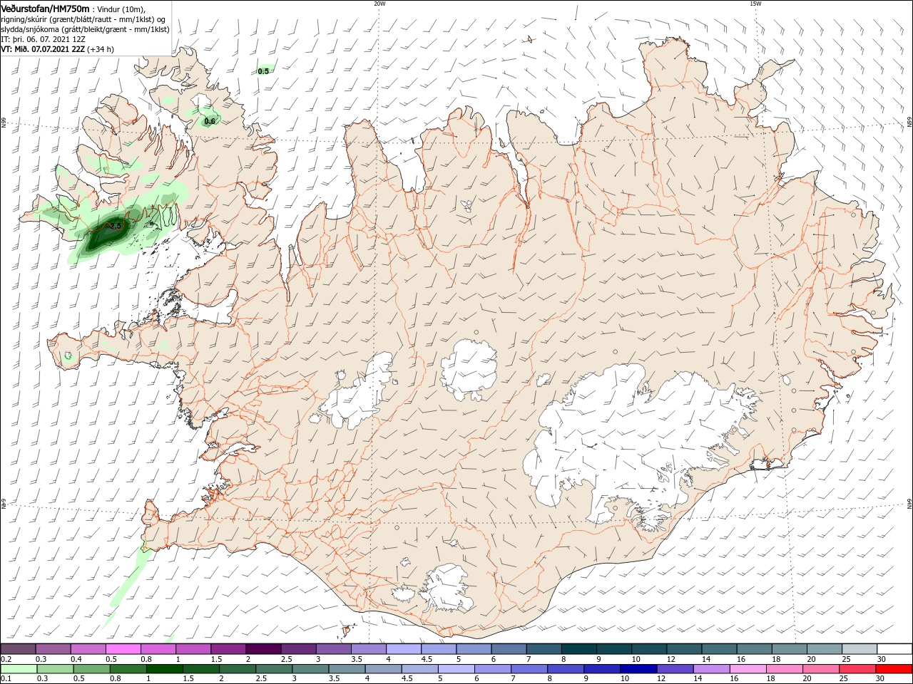Click the Veðurstofan/HM750m title text
Viewport: 913px width, 684px height.
coord(45,8)
